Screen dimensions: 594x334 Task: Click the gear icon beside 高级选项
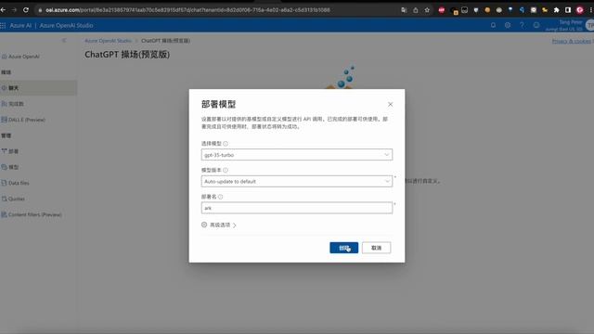[204, 225]
